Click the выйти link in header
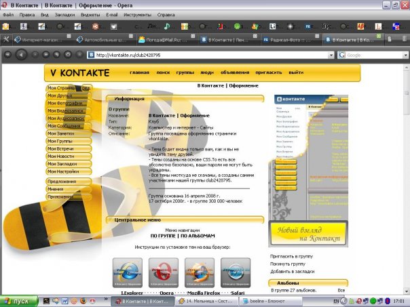This screenshot has height=307, width=410. click(x=296, y=73)
